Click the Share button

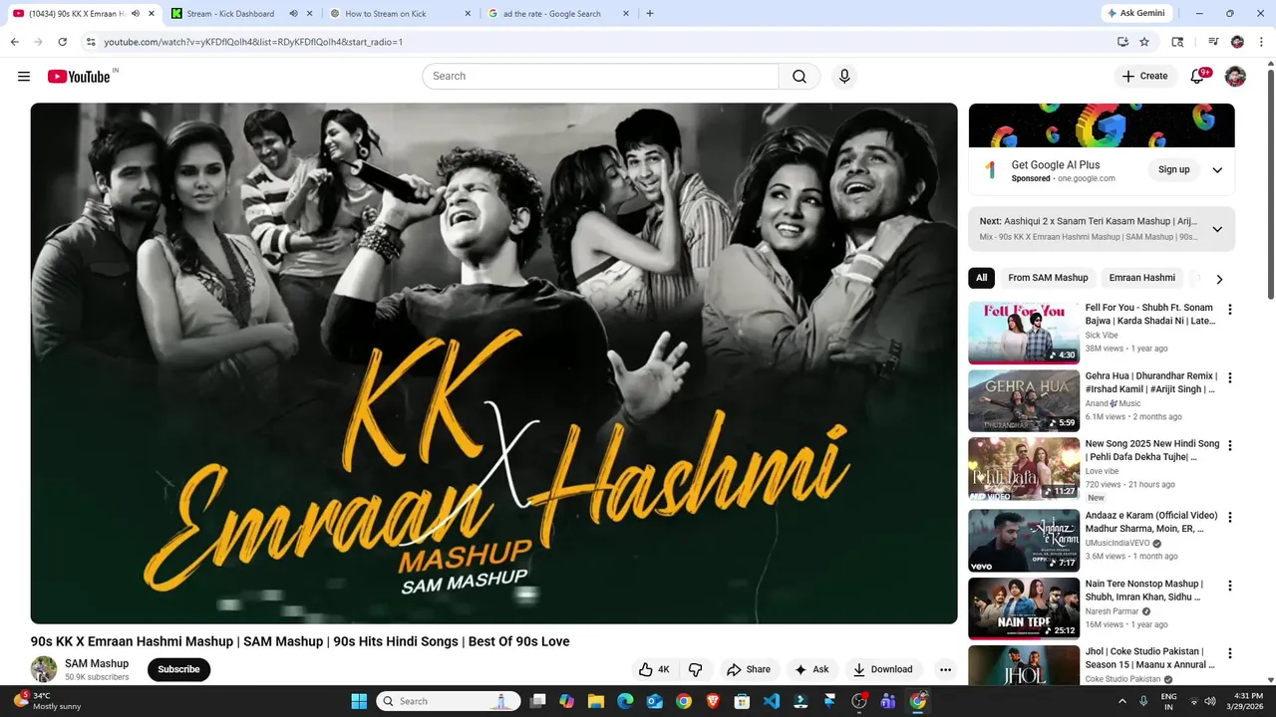click(x=749, y=669)
